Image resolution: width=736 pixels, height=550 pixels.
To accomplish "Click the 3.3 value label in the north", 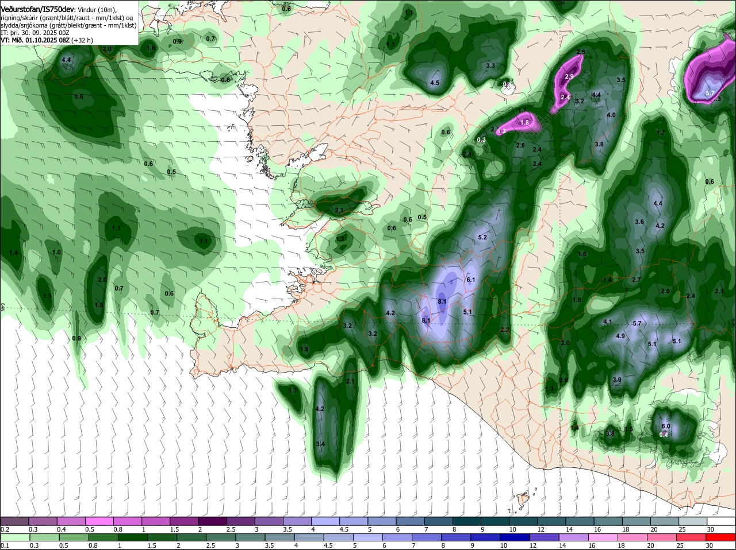I will coord(490,66).
